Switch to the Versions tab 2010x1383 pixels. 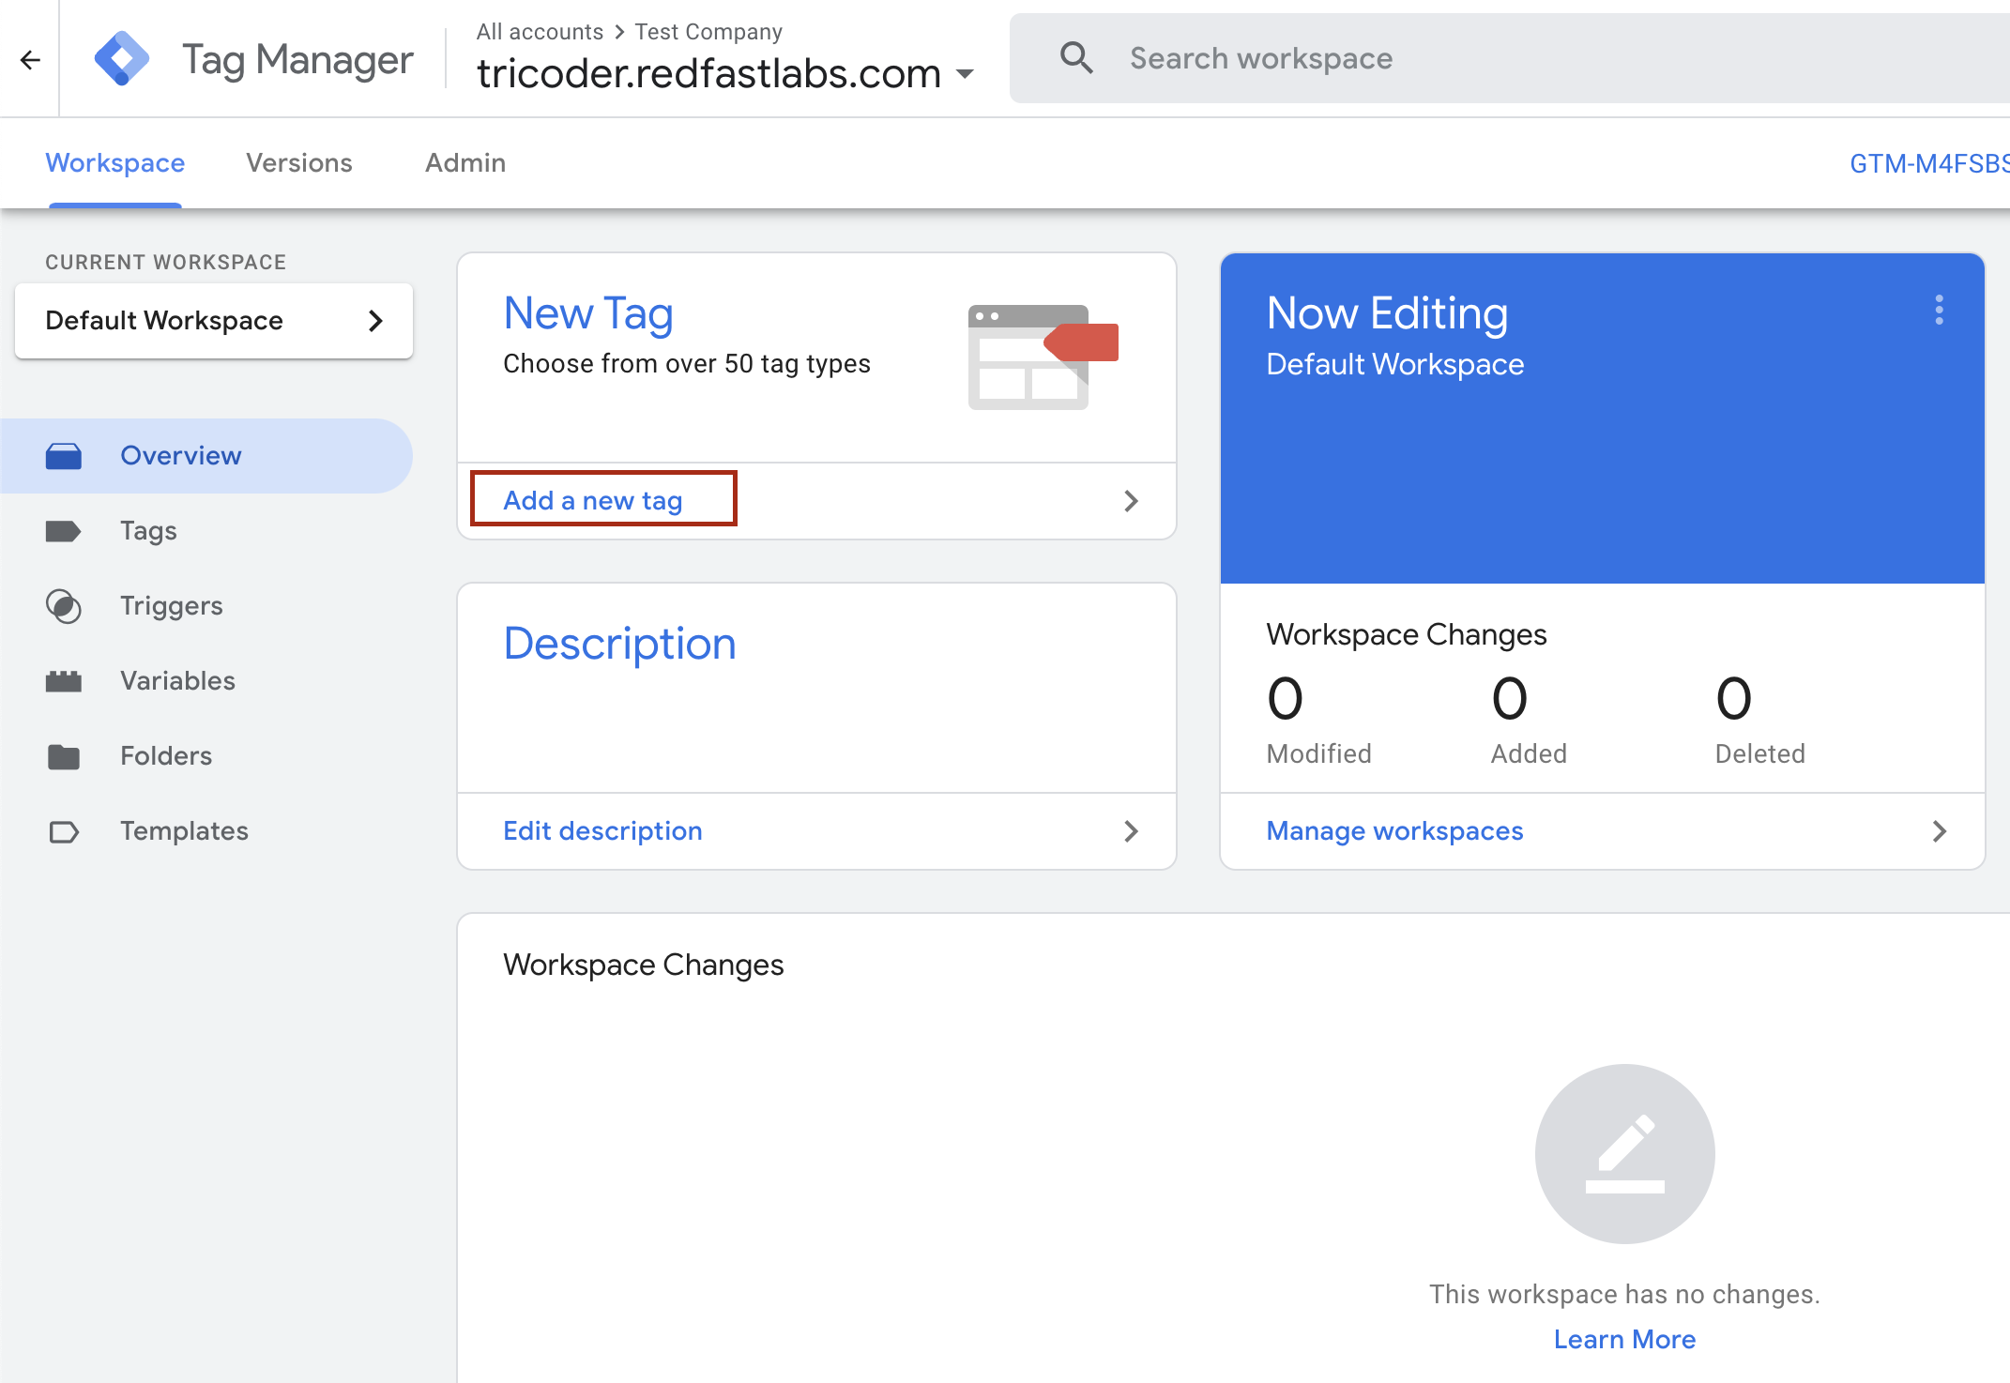pyautogui.click(x=299, y=163)
